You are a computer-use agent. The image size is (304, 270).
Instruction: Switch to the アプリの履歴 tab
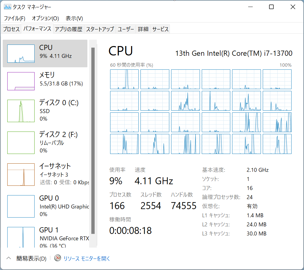click(x=69, y=29)
